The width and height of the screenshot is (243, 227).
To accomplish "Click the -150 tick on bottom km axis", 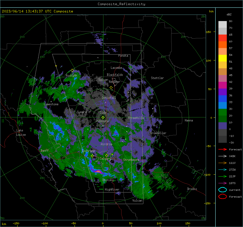I will (x=16, y=223).
